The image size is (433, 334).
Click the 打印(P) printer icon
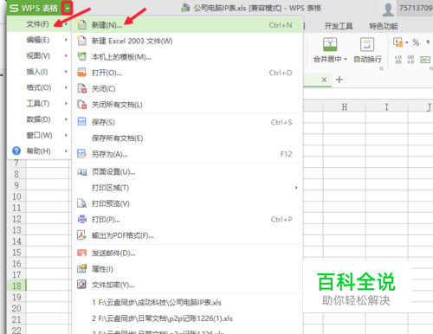(82, 219)
